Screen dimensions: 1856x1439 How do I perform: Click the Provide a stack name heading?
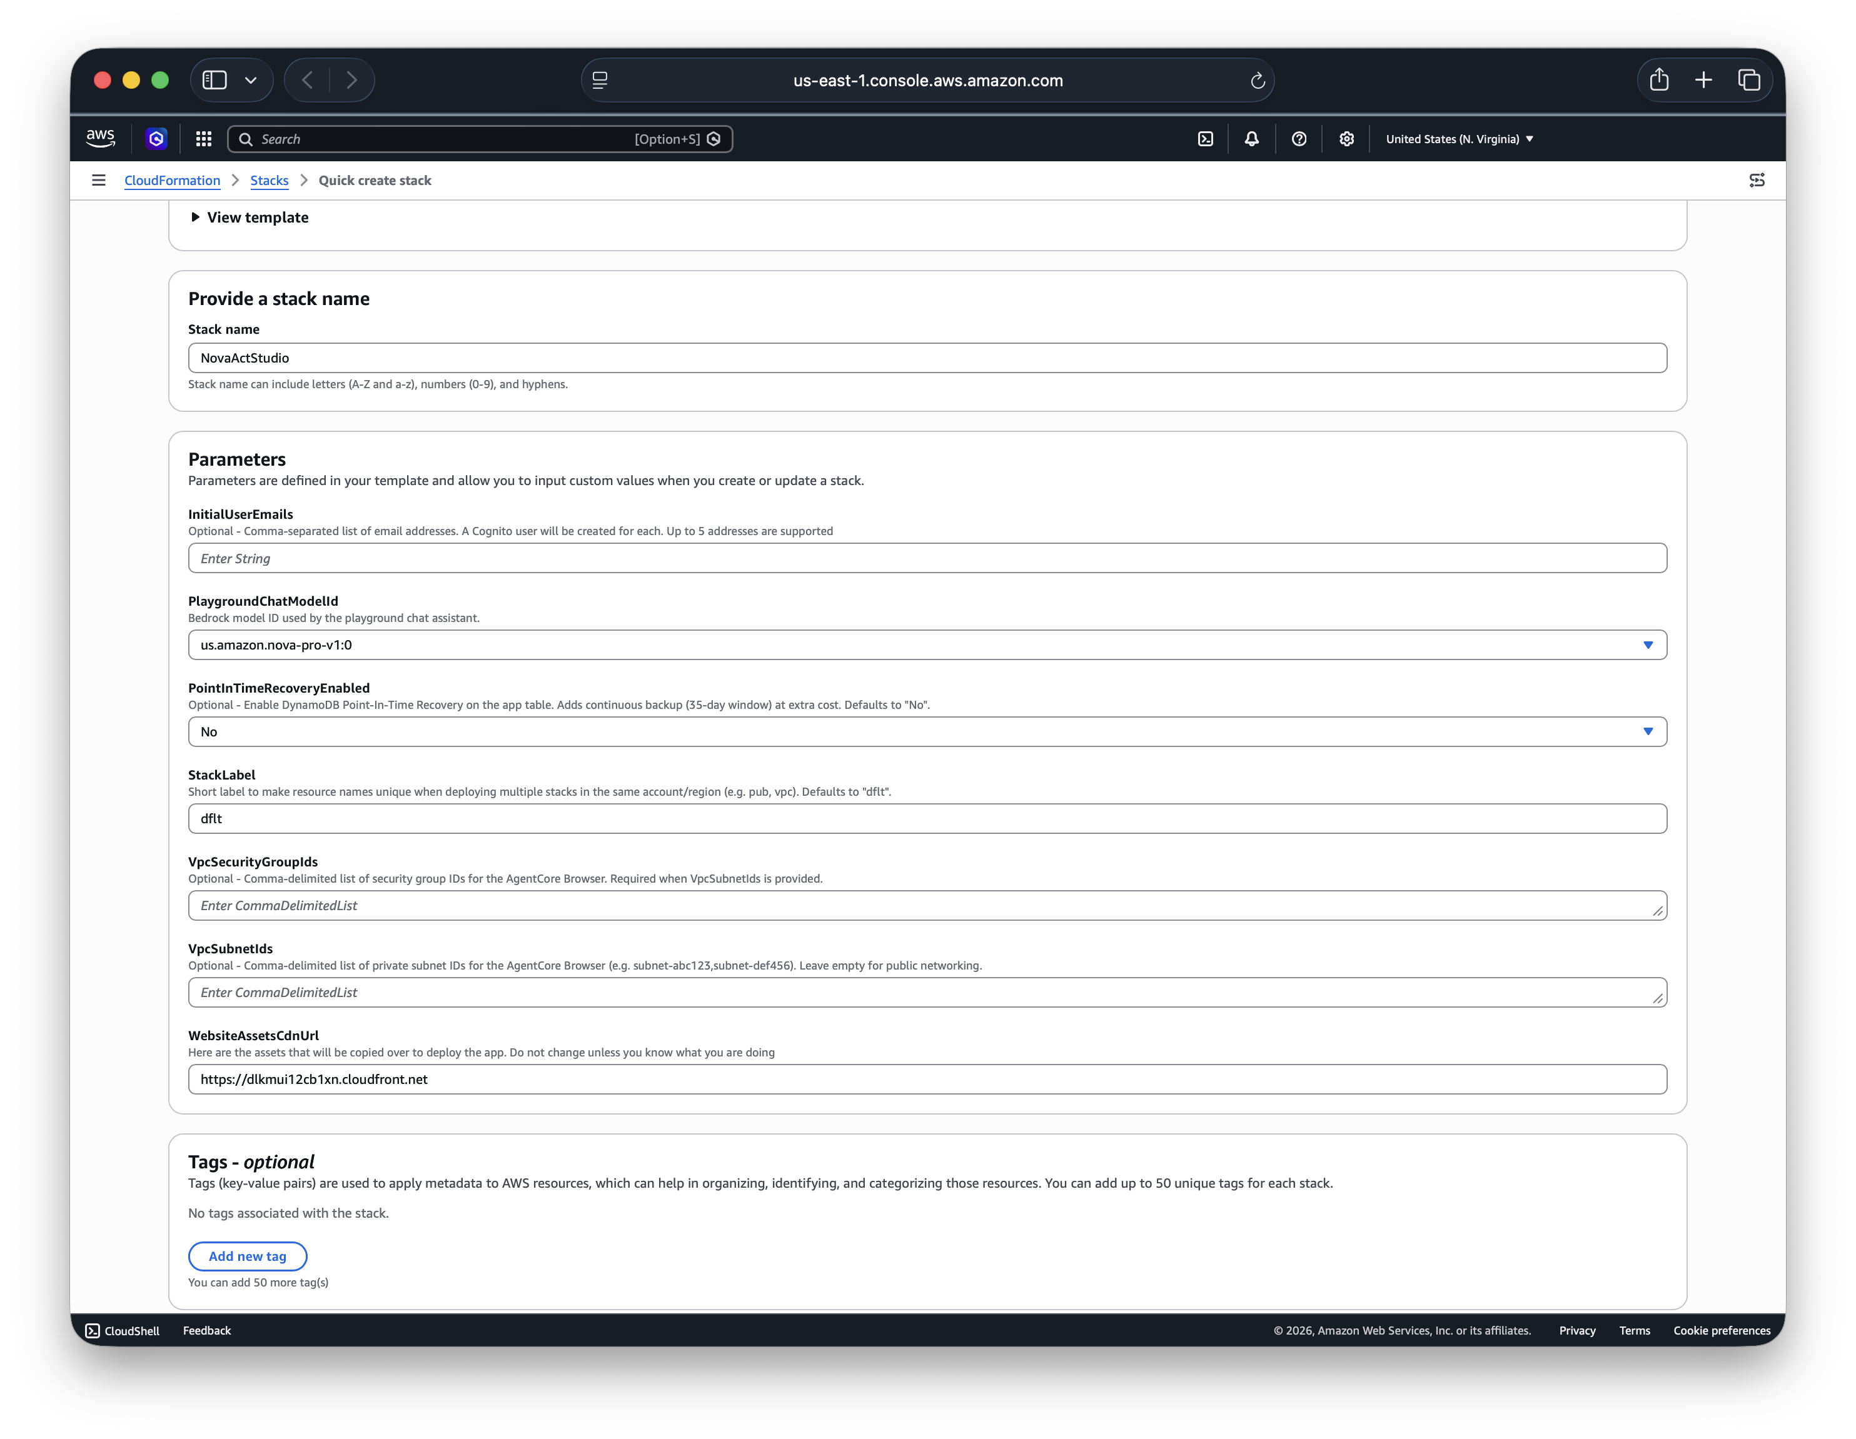point(279,298)
